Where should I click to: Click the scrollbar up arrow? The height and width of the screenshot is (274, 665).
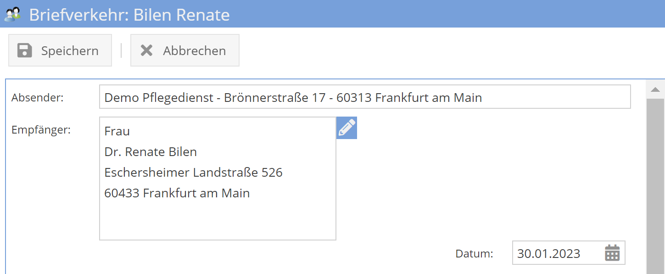point(655,89)
